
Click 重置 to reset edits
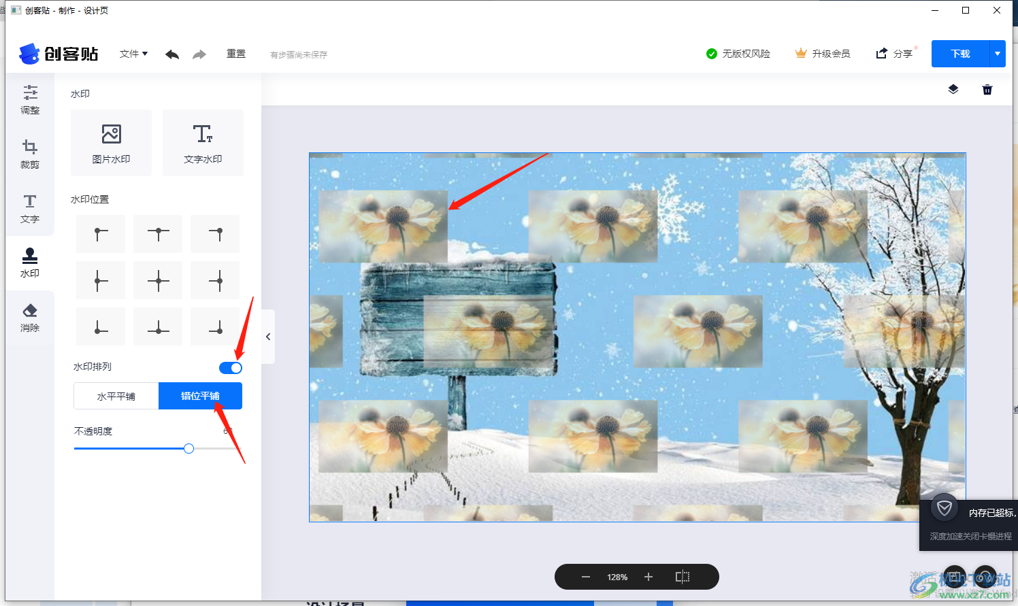236,54
